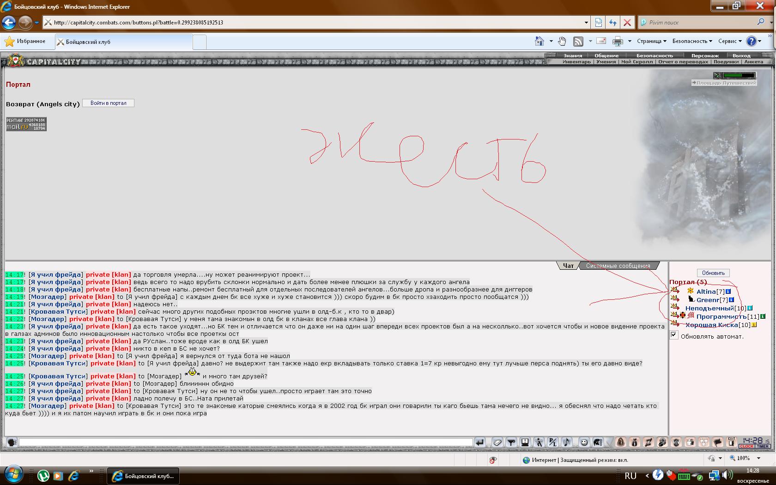Click the IE RSS feeds icon
The image size is (776, 485).
point(578,42)
